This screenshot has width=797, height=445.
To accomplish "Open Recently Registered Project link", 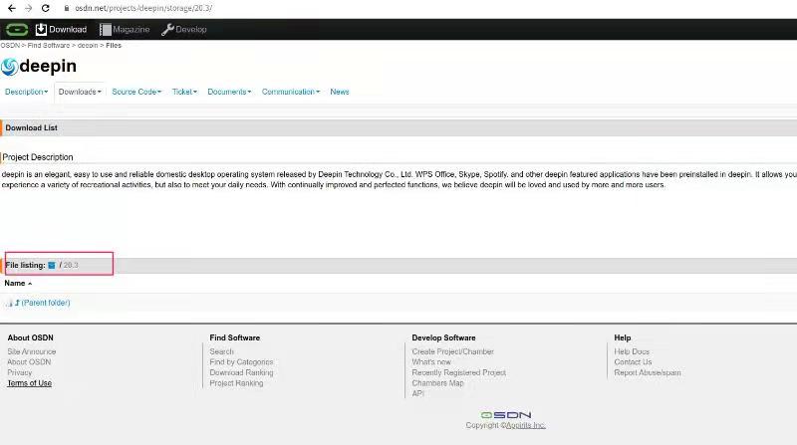I will click(459, 373).
